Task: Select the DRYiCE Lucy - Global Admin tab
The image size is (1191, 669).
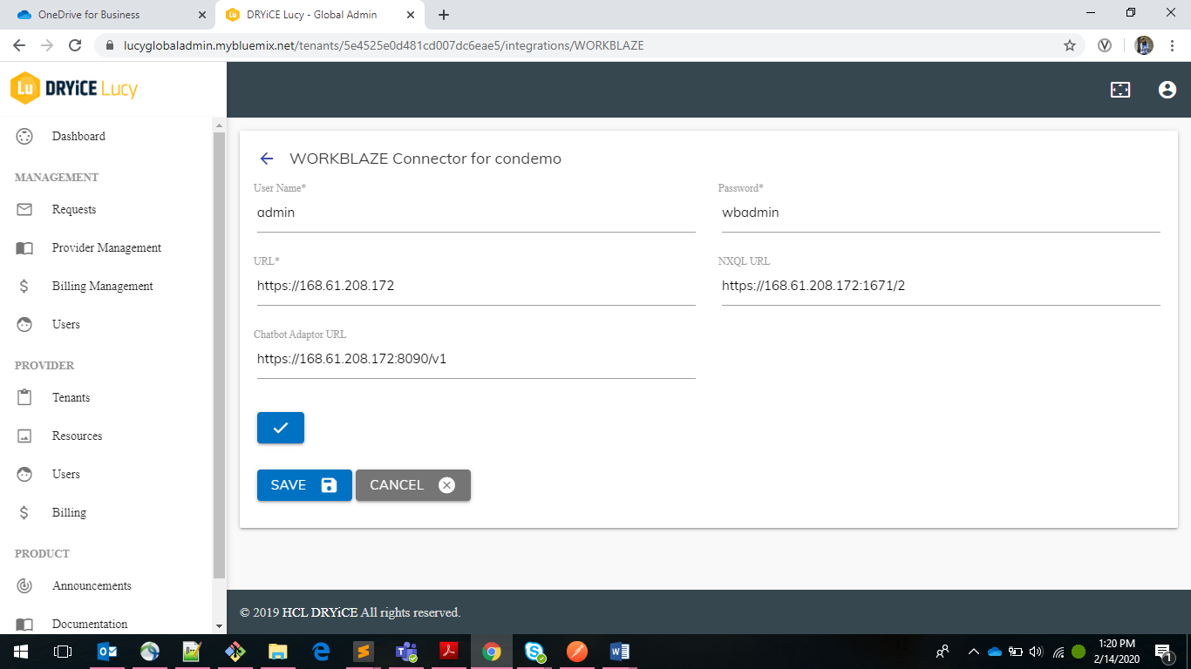Action: pyautogui.click(x=320, y=15)
